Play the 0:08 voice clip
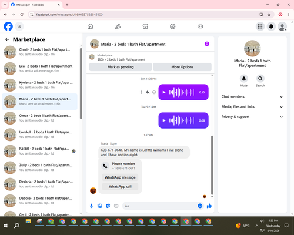The image size is (294, 235). [x=164, y=120]
